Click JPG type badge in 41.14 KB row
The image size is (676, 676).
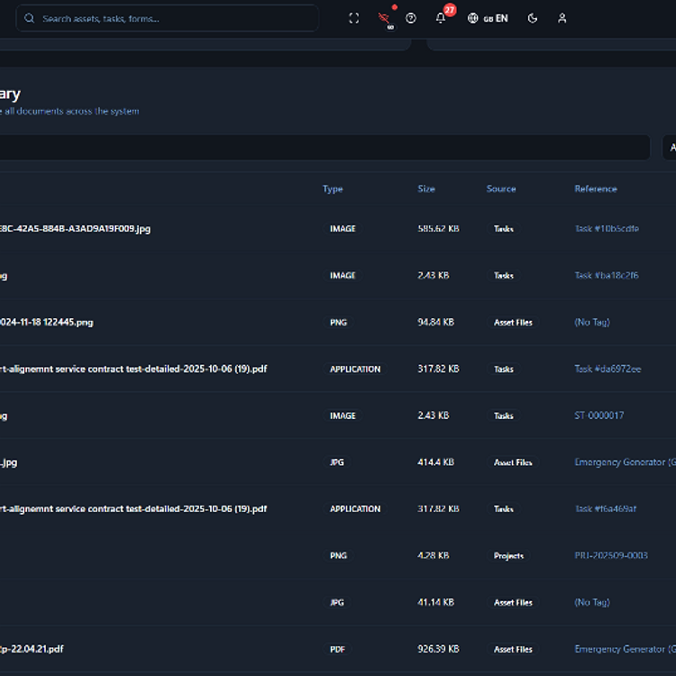coord(337,602)
